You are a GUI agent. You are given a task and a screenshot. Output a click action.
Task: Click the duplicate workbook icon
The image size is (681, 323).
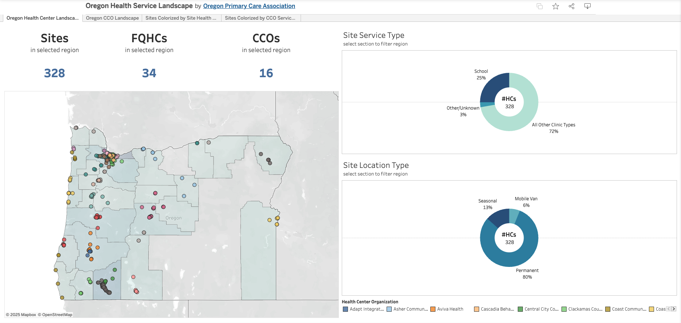coord(540,6)
